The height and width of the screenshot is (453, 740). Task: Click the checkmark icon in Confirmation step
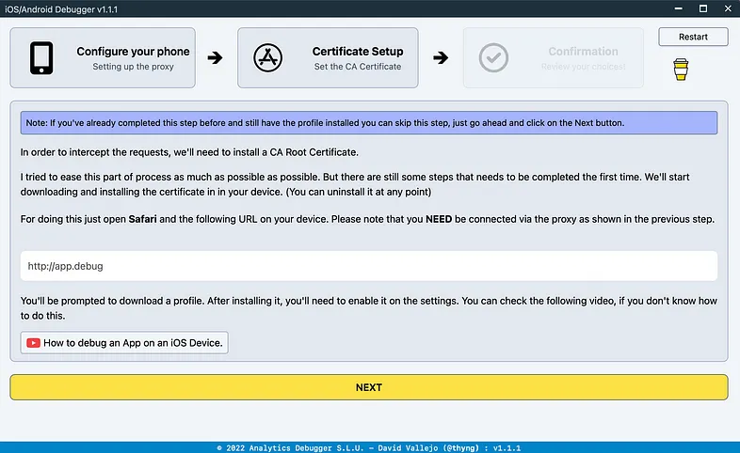(493, 58)
